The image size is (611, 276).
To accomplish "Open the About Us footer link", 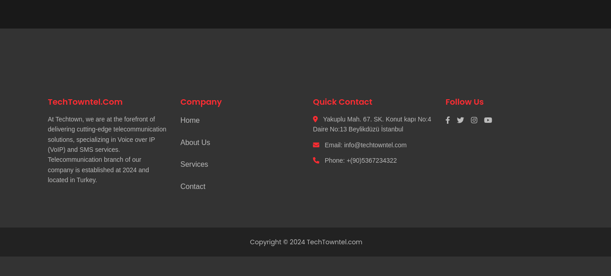I will pyautogui.click(x=195, y=143).
